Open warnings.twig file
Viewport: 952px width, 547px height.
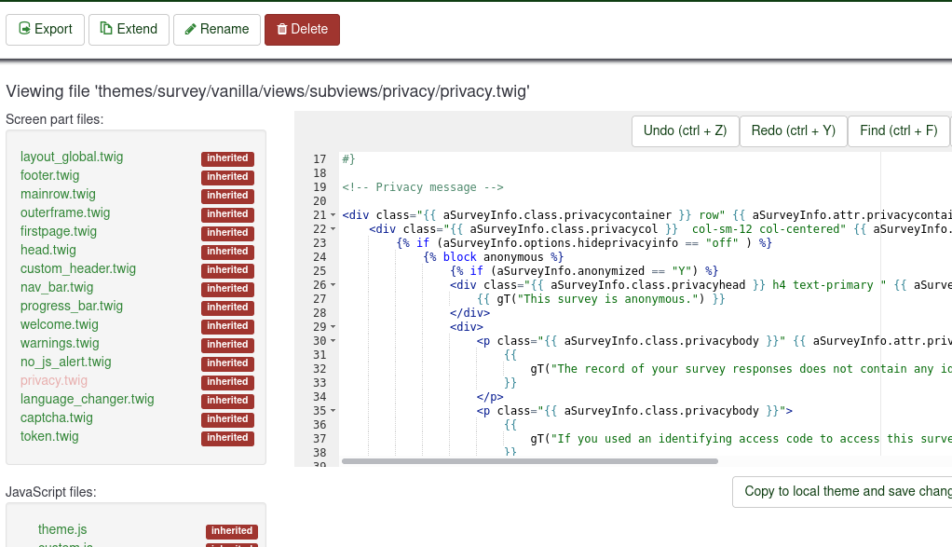[x=60, y=344]
